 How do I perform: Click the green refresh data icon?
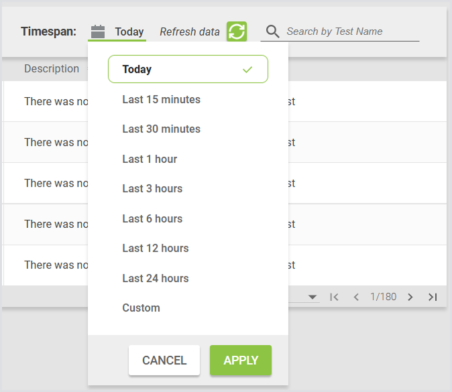pos(236,31)
